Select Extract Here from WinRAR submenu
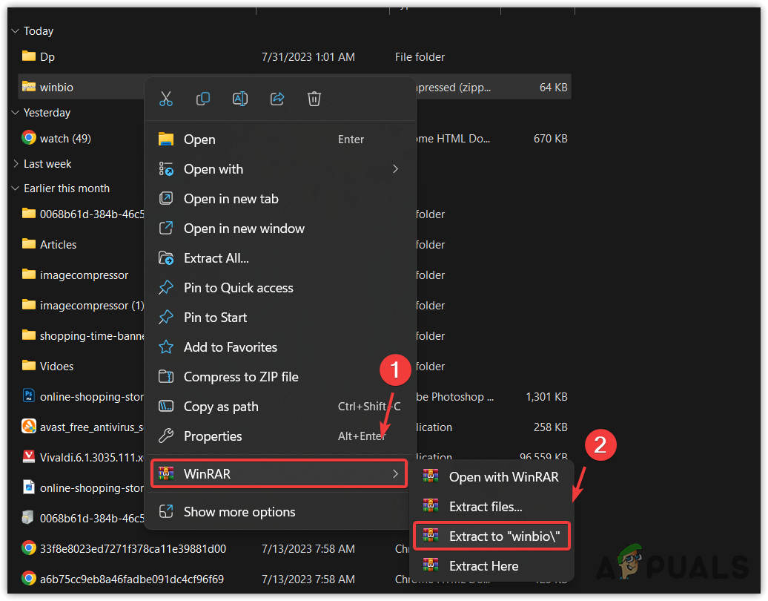768x601 pixels. click(483, 566)
